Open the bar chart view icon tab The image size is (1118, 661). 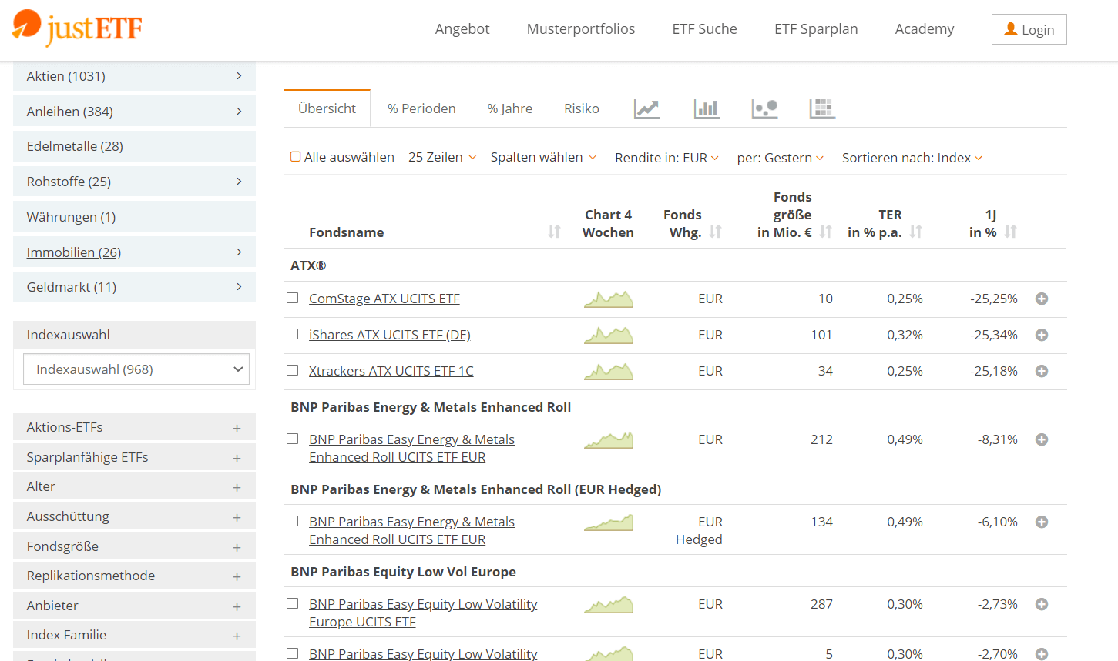point(706,108)
